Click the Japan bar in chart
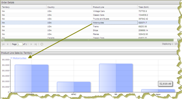The width and height of the screenshot is (182, 99). click(x=158, y=91)
